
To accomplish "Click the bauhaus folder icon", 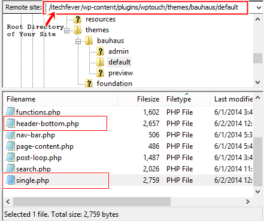I will tap(89, 41).
